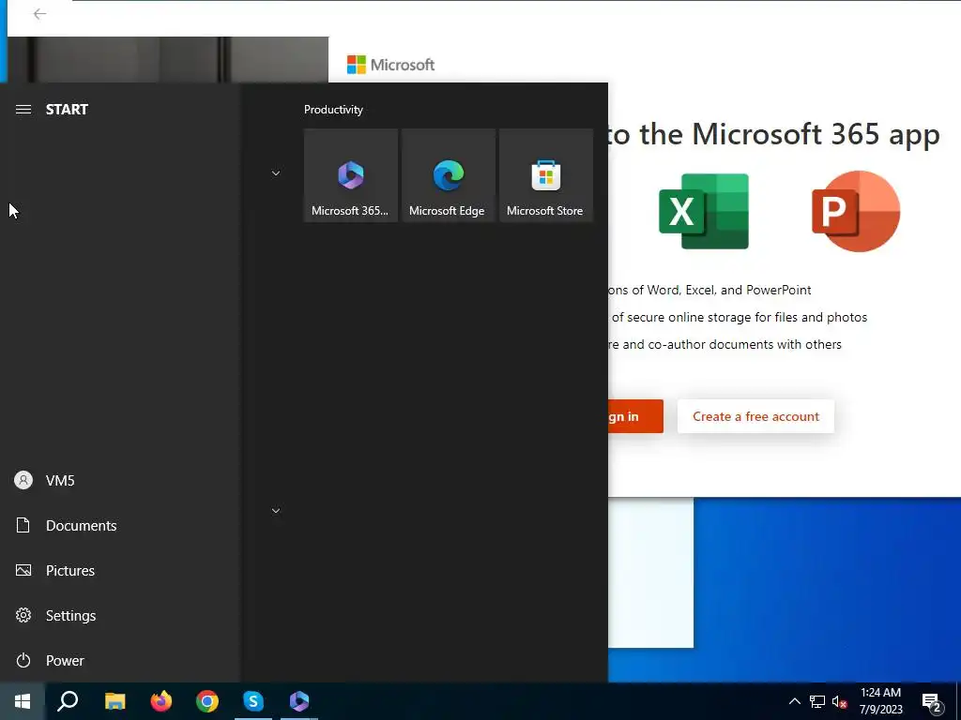Switch to Skype in taskbar
The height and width of the screenshot is (720, 961).
click(253, 701)
